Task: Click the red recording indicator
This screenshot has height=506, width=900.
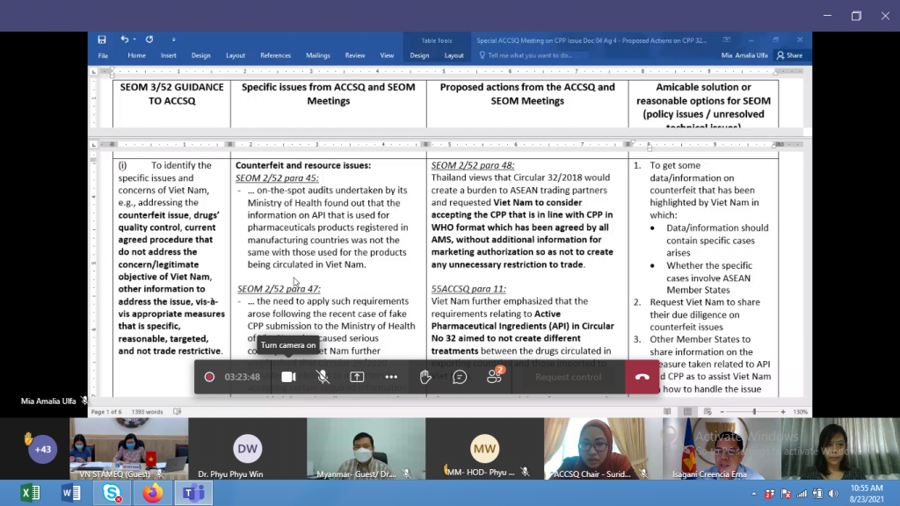Action: pos(209,377)
